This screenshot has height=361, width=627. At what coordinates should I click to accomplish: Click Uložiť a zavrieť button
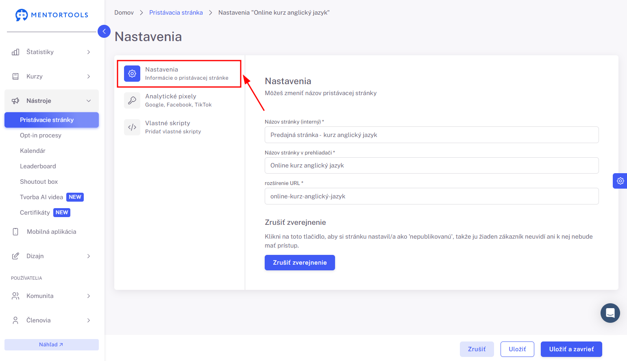[x=571, y=349]
